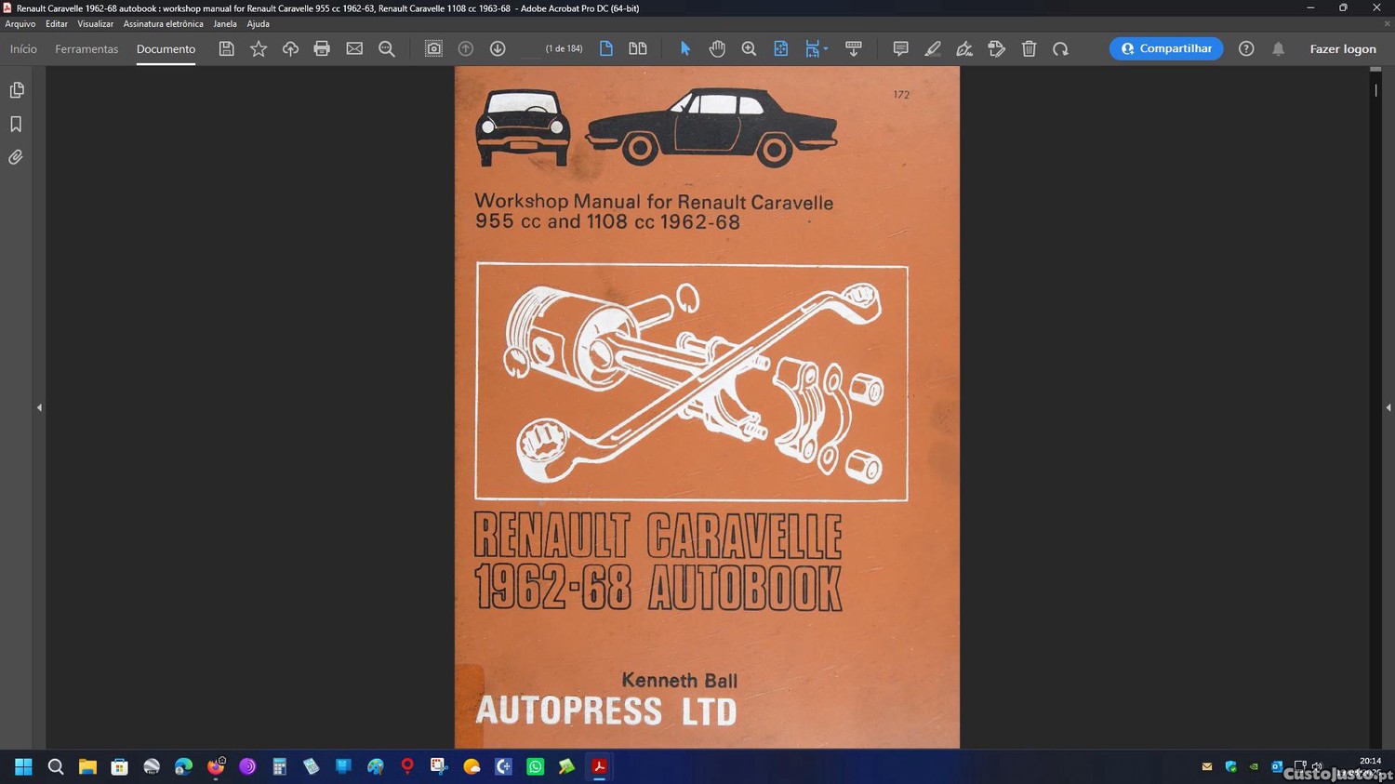Open the sign document pen tool
1395x784 pixels.
point(964,48)
